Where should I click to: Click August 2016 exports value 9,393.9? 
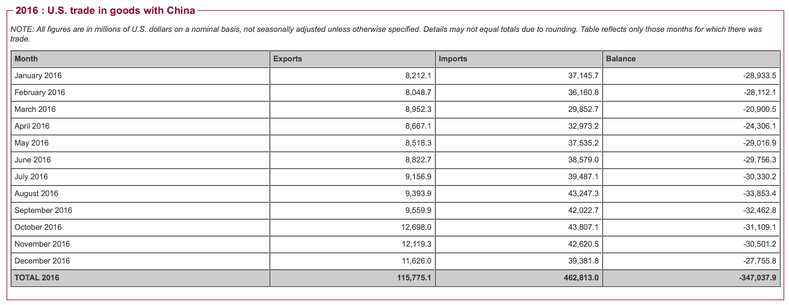point(418,194)
